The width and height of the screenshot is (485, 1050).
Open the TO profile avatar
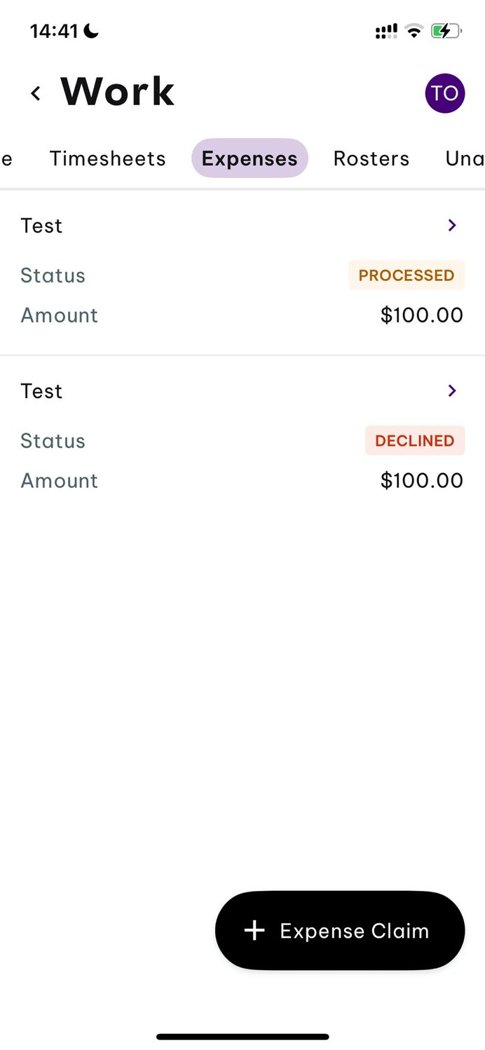[x=444, y=93]
